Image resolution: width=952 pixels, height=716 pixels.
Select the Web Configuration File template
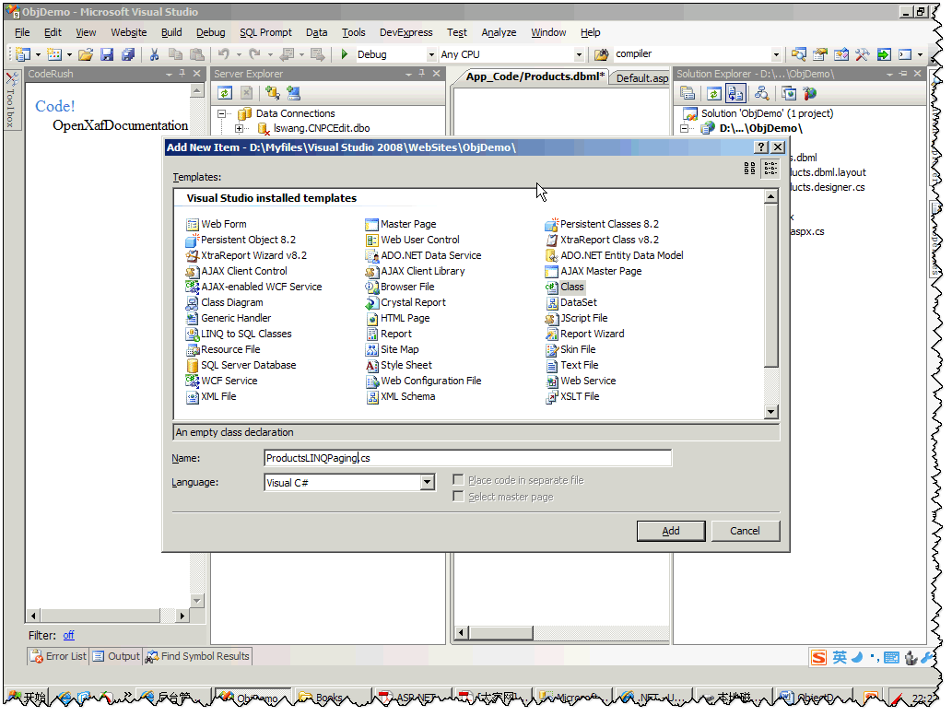click(x=424, y=381)
